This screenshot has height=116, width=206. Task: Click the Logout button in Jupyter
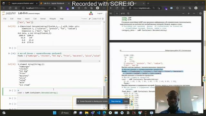(99, 13)
